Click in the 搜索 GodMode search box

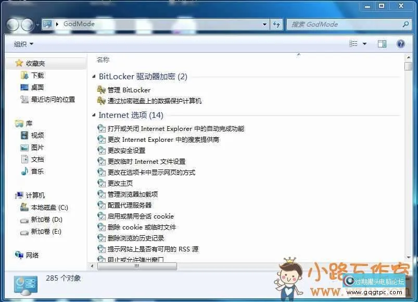click(x=344, y=24)
